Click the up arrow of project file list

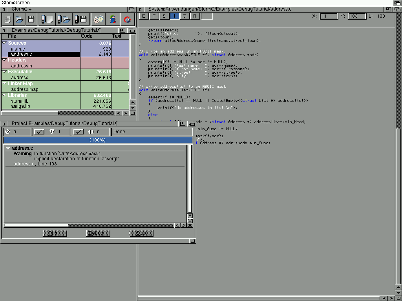tap(133, 103)
